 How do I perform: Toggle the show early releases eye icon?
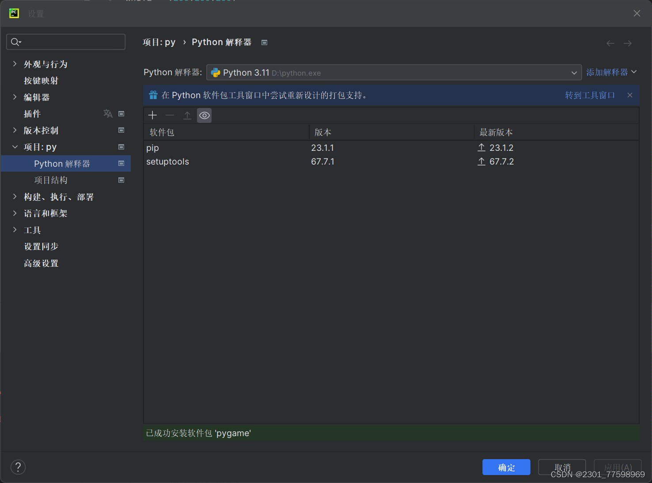point(204,115)
